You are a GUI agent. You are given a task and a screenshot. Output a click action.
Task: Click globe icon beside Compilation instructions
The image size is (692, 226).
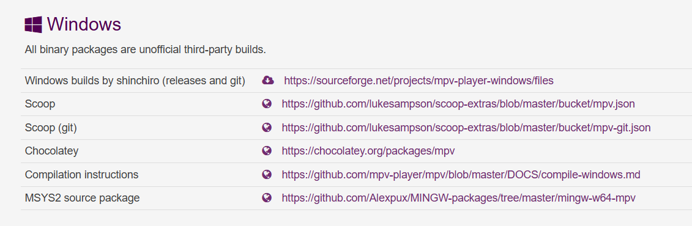point(267,175)
